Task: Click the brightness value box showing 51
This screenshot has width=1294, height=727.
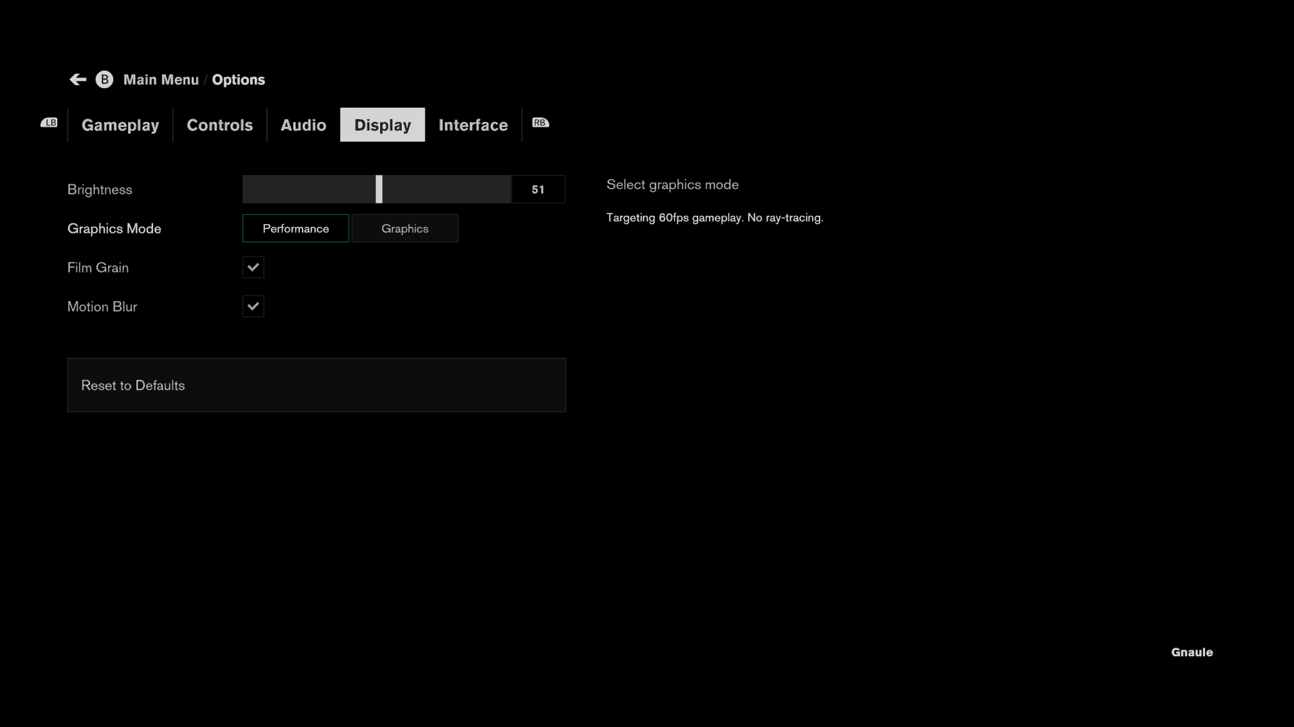Action: pos(538,189)
